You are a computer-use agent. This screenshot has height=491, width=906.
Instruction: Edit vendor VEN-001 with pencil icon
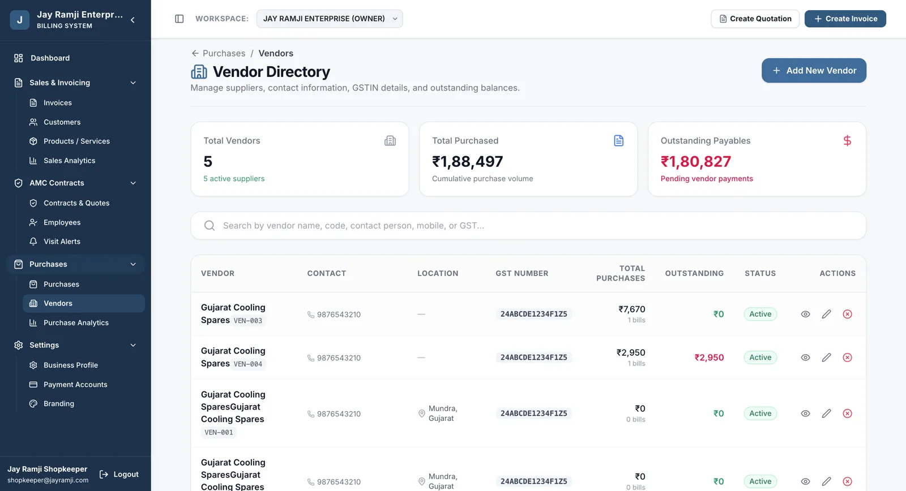(827, 414)
